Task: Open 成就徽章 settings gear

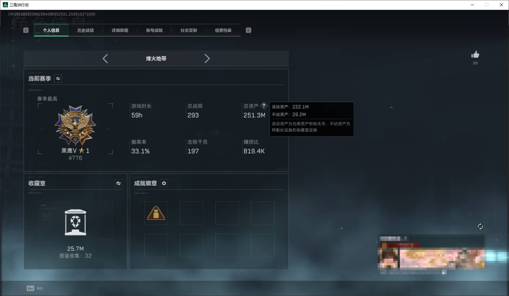Action: (164, 183)
